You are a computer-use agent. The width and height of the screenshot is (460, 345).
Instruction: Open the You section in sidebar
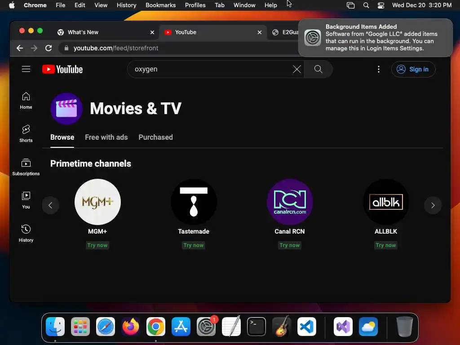coord(26,200)
